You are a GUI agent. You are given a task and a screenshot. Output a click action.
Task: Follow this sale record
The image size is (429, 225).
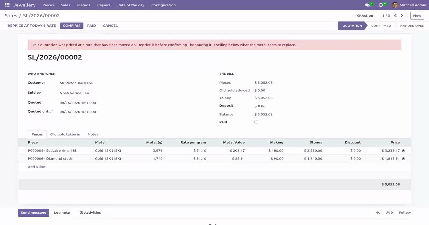(x=405, y=212)
